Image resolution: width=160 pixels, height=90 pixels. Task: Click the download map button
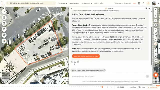[x=156, y=49]
